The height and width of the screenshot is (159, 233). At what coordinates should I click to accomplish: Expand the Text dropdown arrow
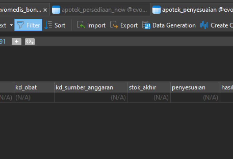(11, 25)
